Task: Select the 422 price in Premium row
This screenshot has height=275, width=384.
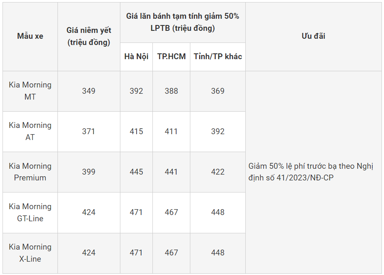Action: pos(217,172)
